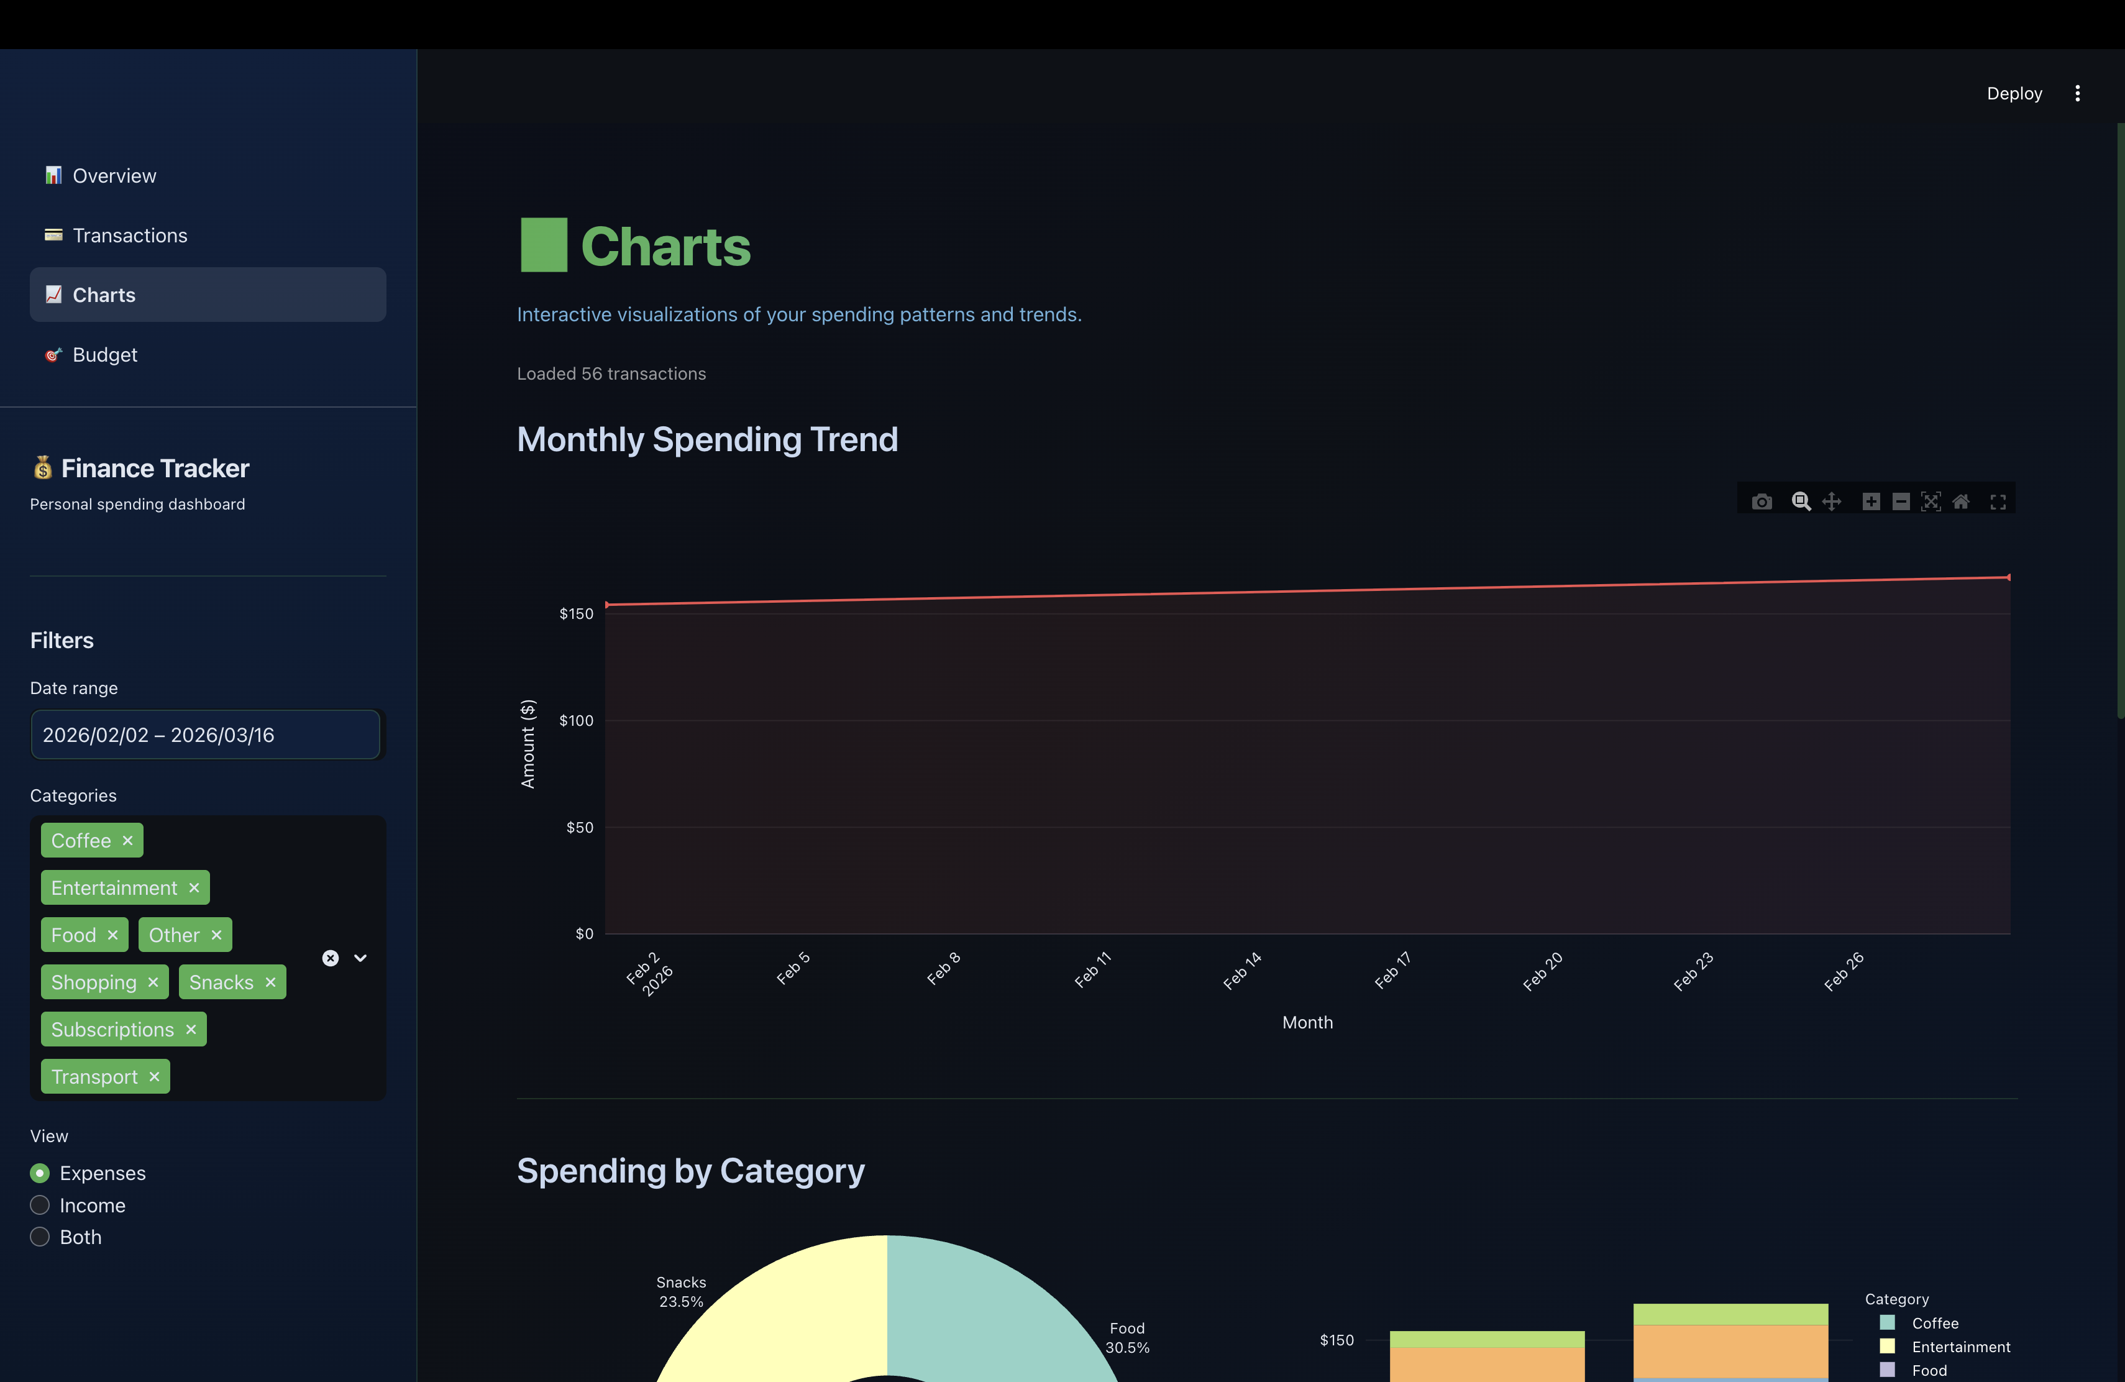Go to the Overview page

pos(113,175)
